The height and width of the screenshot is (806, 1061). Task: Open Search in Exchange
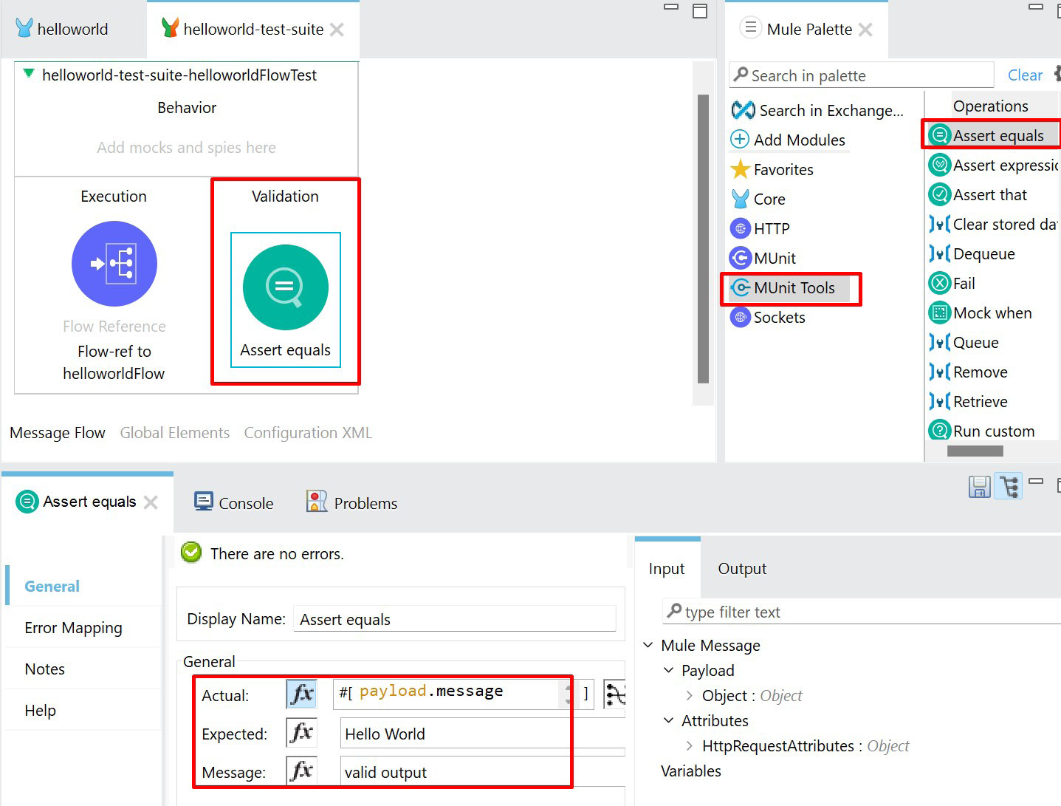click(x=817, y=111)
